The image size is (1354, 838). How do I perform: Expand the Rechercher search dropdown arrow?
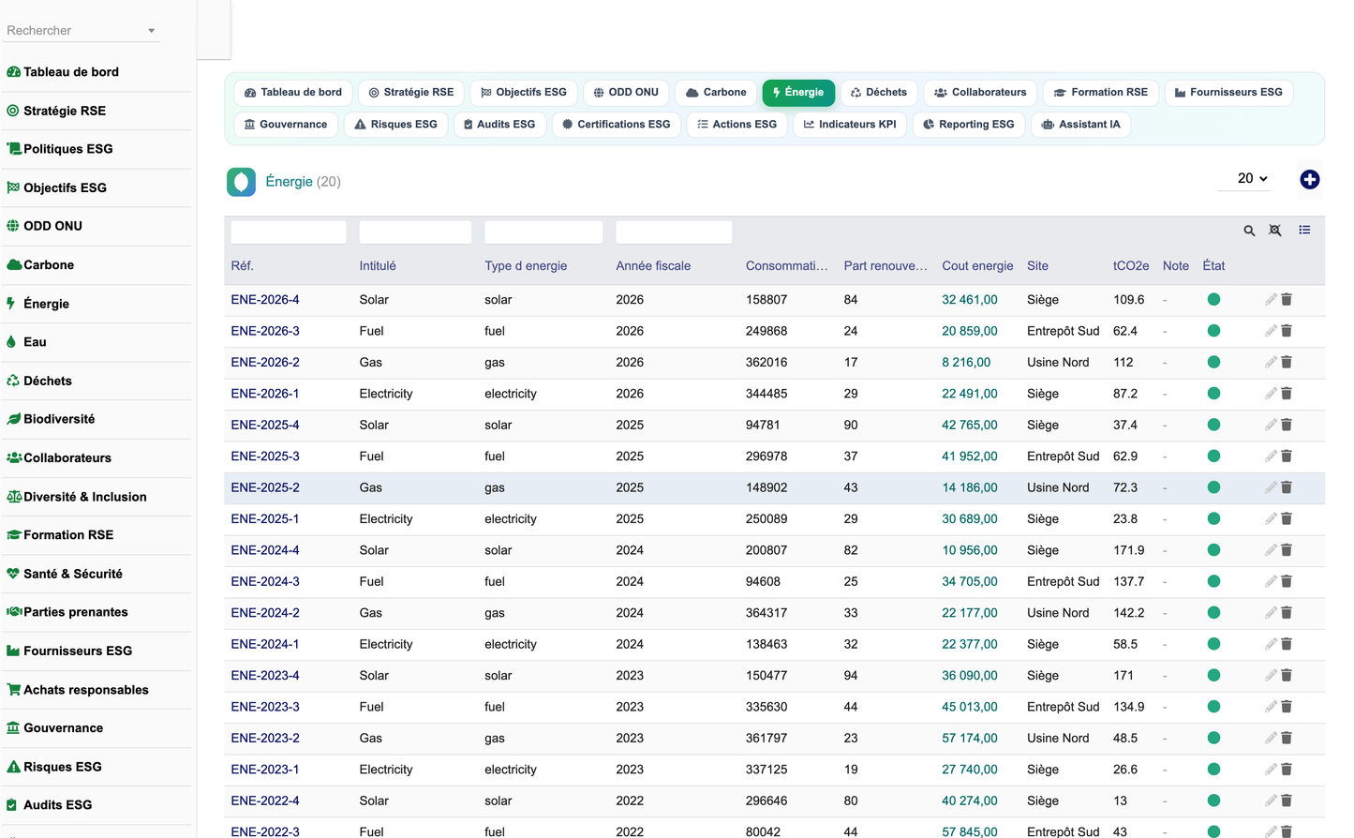pyautogui.click(x=151, y=31)
